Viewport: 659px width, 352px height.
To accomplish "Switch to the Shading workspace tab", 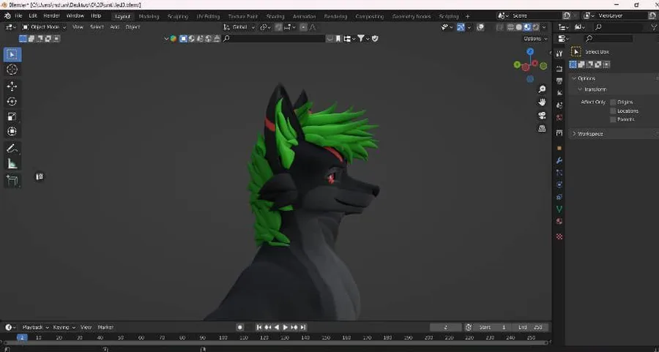I will (275, 16).
